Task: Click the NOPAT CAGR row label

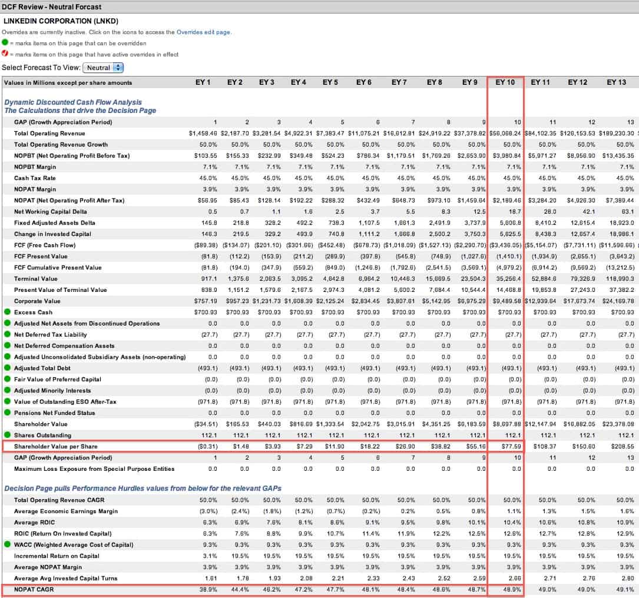Action: pos(34,589)
